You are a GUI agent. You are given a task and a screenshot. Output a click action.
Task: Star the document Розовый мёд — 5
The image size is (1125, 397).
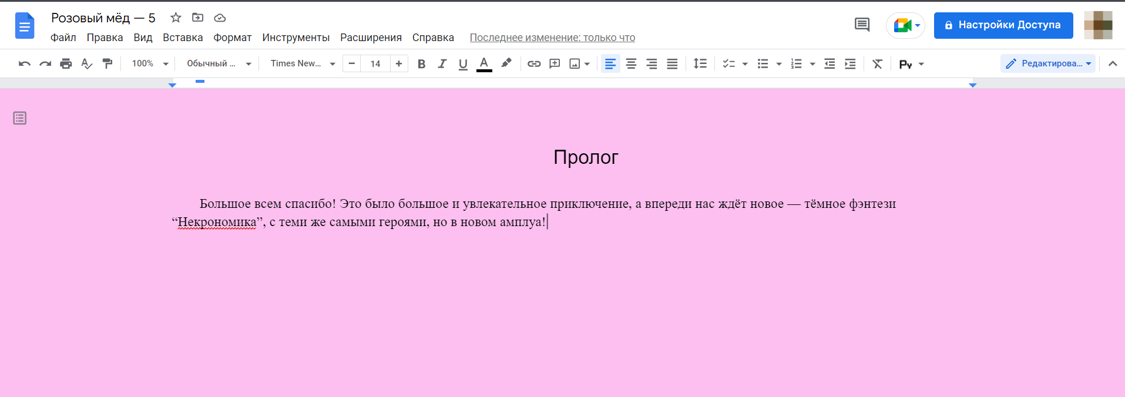coord(175,18)
